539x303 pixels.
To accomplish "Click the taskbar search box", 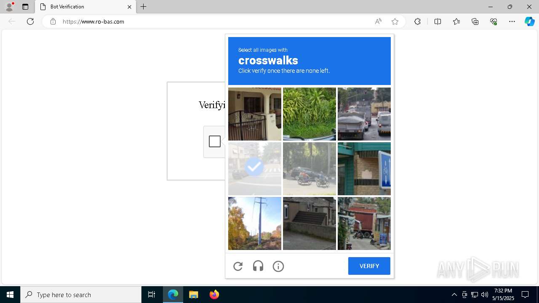I will click(81, 295).
